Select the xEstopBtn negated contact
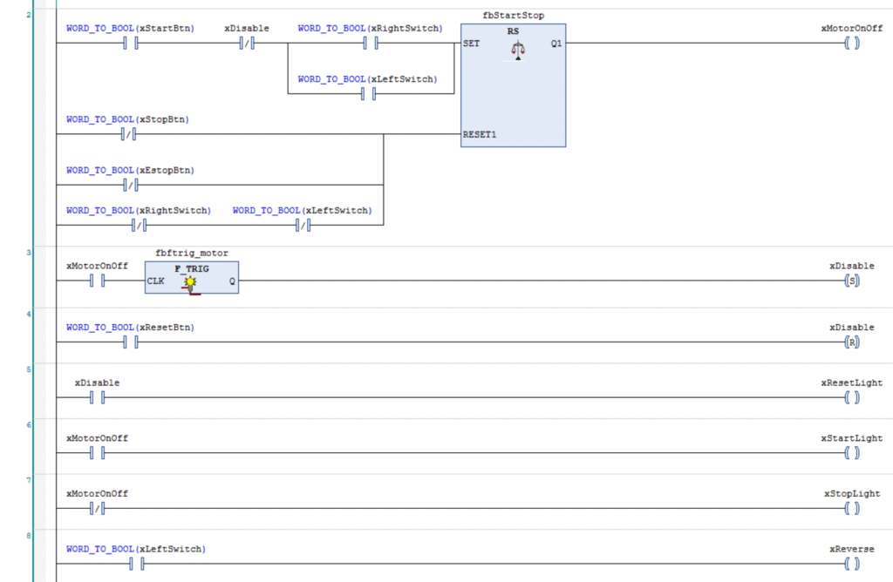This screenshot has width=893, height=582. (131, 185)
